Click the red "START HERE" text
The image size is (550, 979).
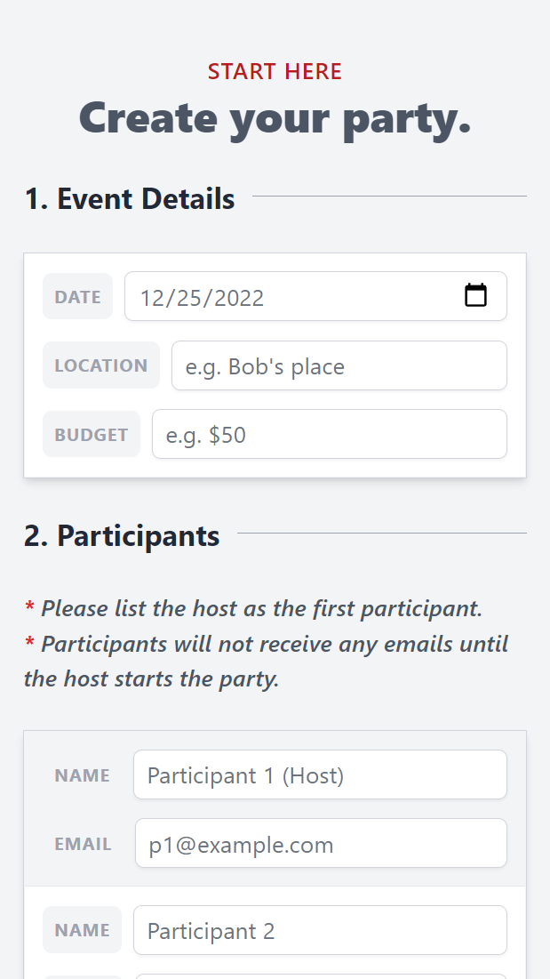pos(275,71)
